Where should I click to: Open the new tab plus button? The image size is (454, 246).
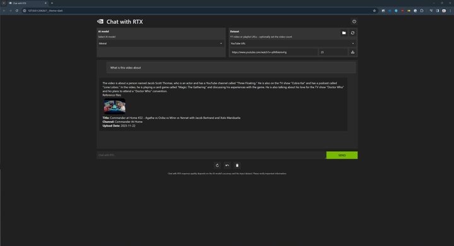[52, 3]
